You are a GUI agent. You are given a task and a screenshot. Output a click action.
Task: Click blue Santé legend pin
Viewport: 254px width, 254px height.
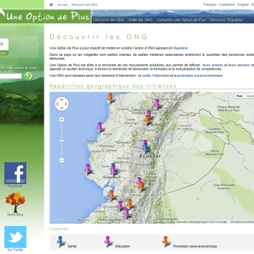click(60, 241)
